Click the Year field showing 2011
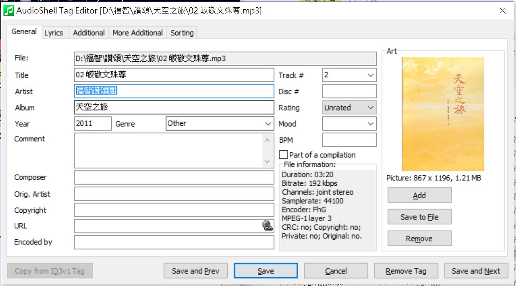This screenshot has height=286, width=516. (92, 124)
